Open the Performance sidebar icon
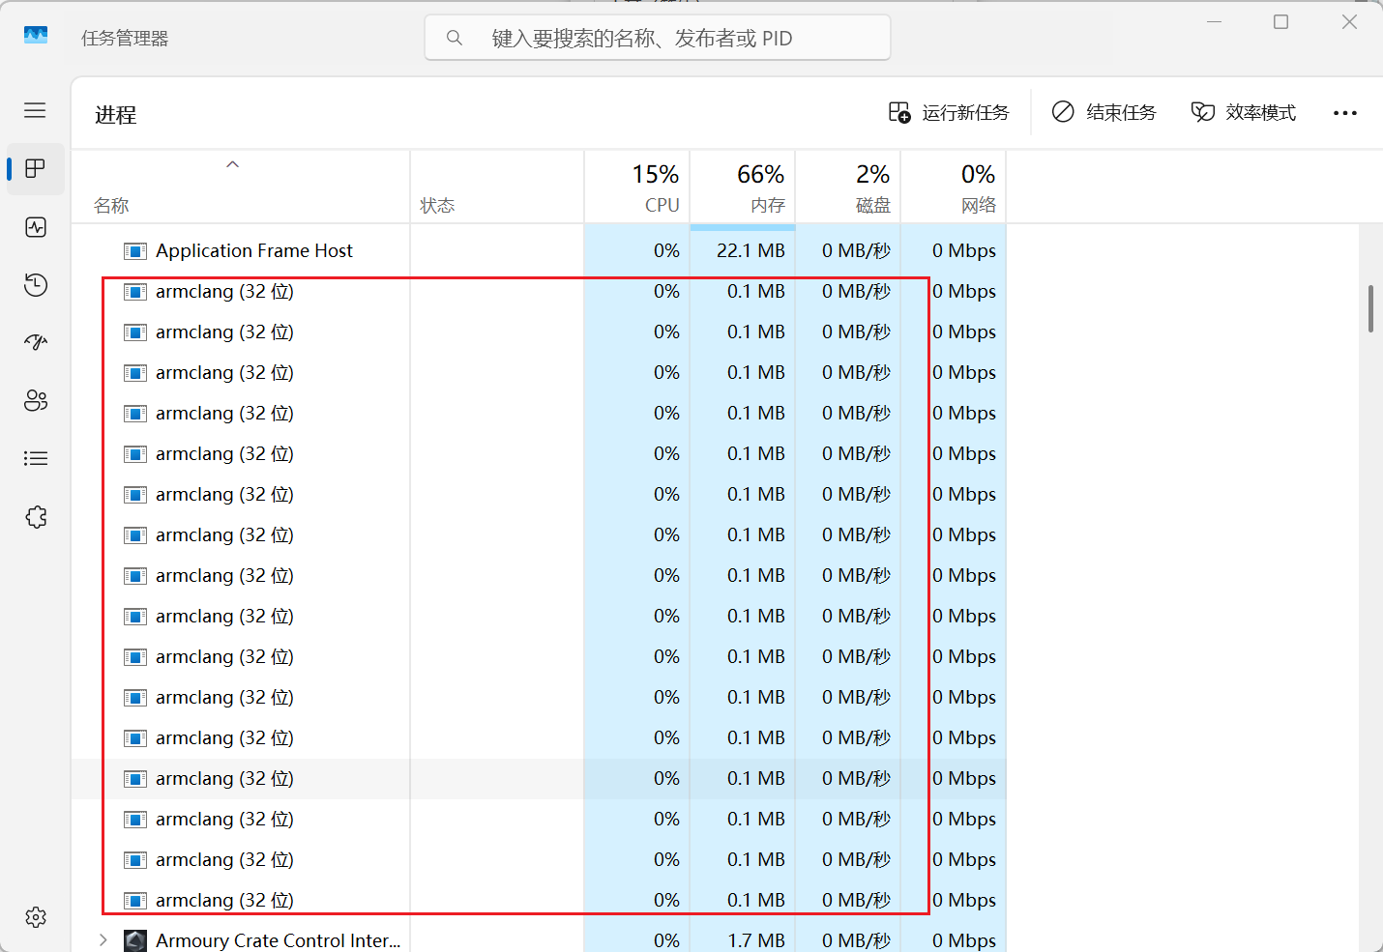The width and height of the screenshot is (1383, 952). [x=36, y=227]
